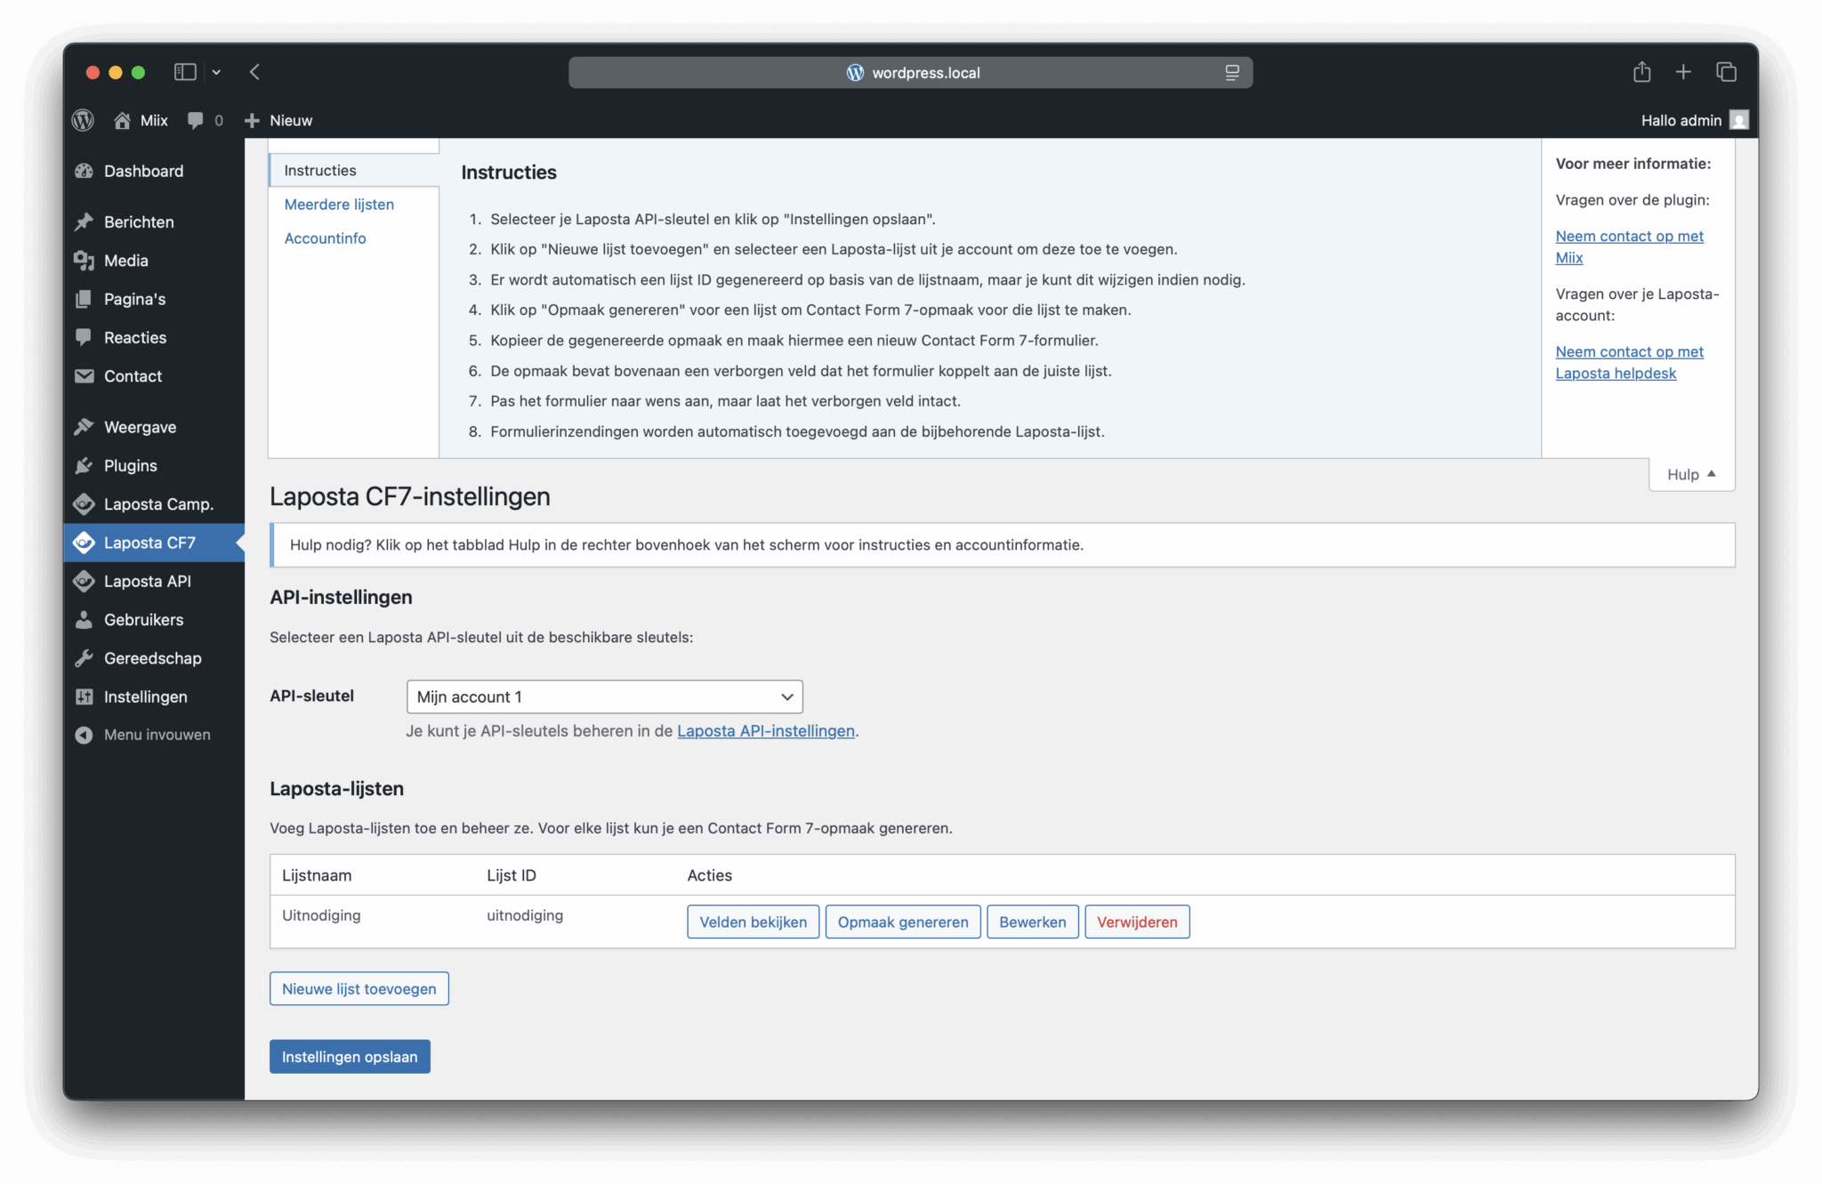The width and height of the screenshot is (1822, 1184).
Task: Click the Reacties comment icon
Action: (85, 337)
